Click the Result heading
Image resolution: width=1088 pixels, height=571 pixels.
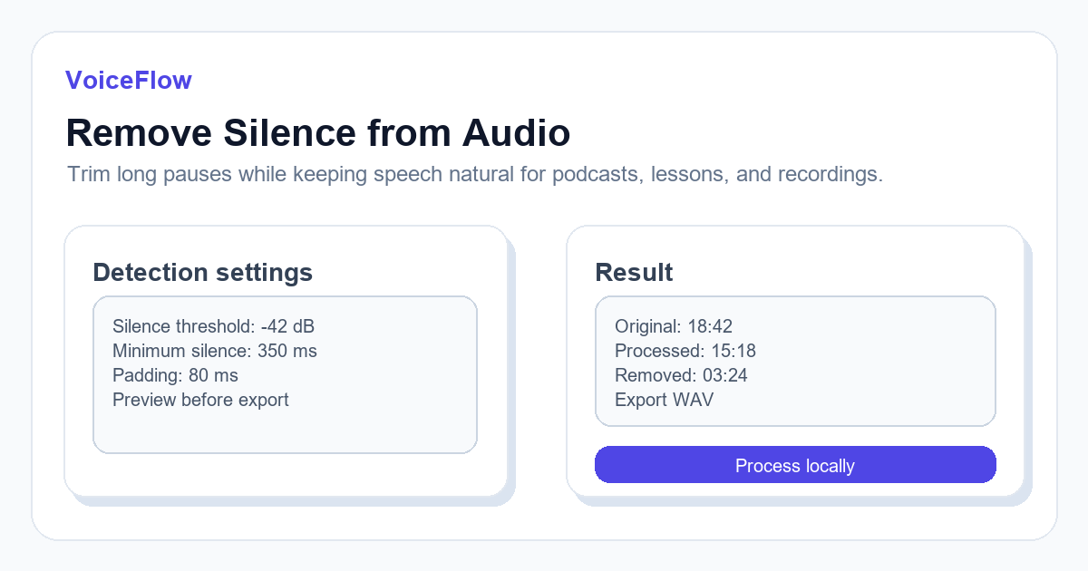pyautogui.click(x=634, y=272)
